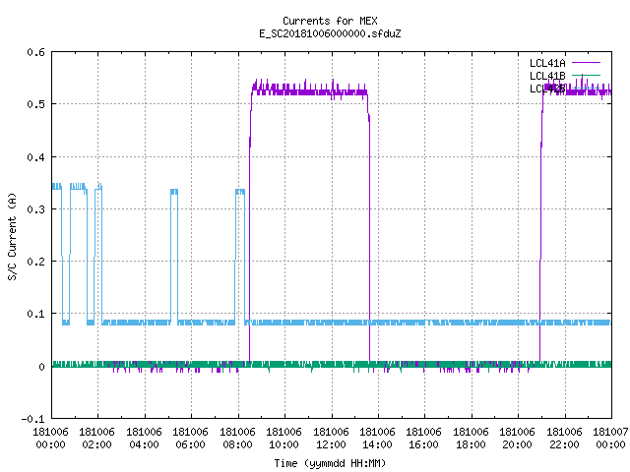
Task: Click the x-axis label 'Time (yymmdd HH:MM)'
Action: click(330, 463)
